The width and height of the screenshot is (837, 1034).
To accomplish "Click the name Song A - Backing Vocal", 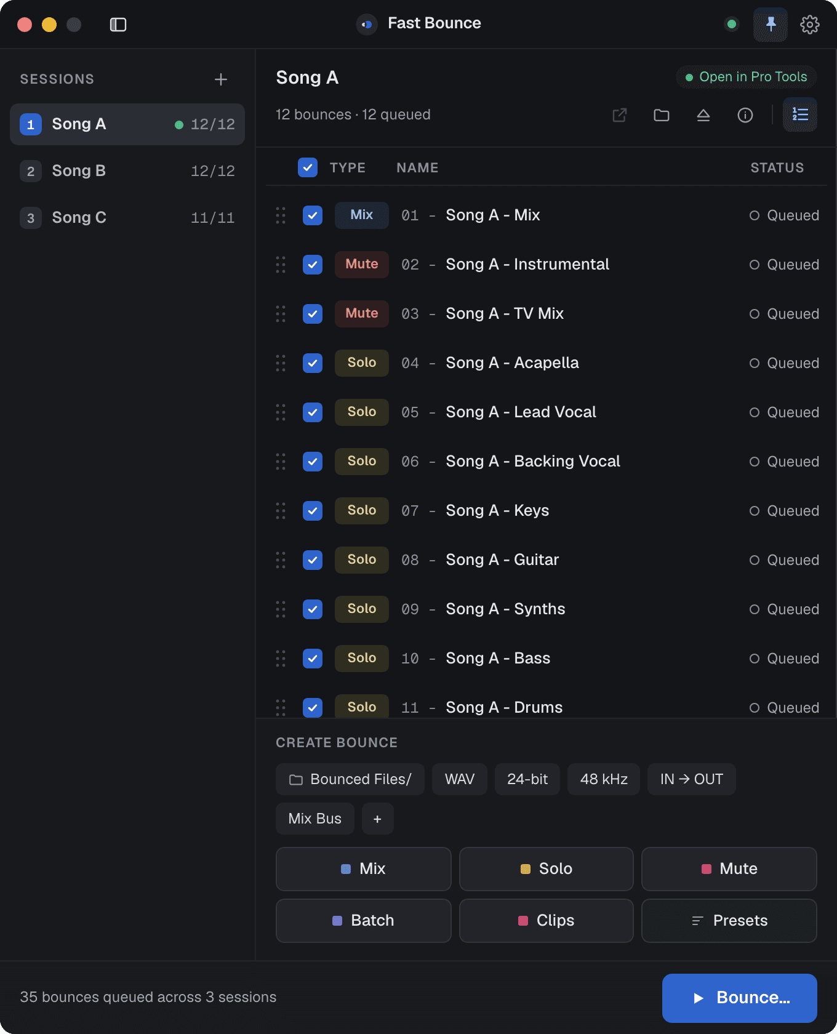I will (x=533, y=462).
